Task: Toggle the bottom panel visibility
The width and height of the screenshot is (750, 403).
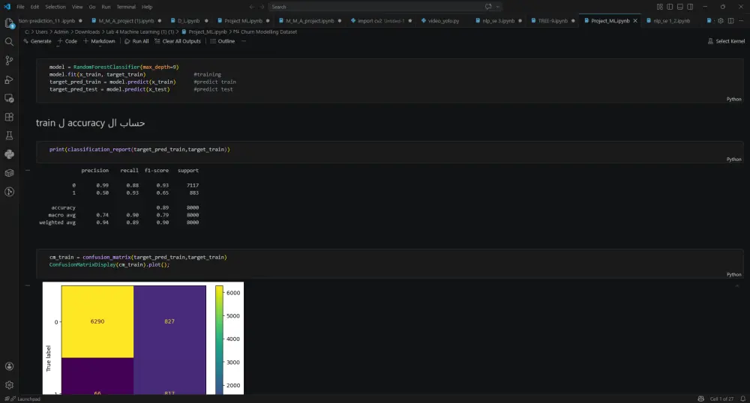Action: pos(679,7)
